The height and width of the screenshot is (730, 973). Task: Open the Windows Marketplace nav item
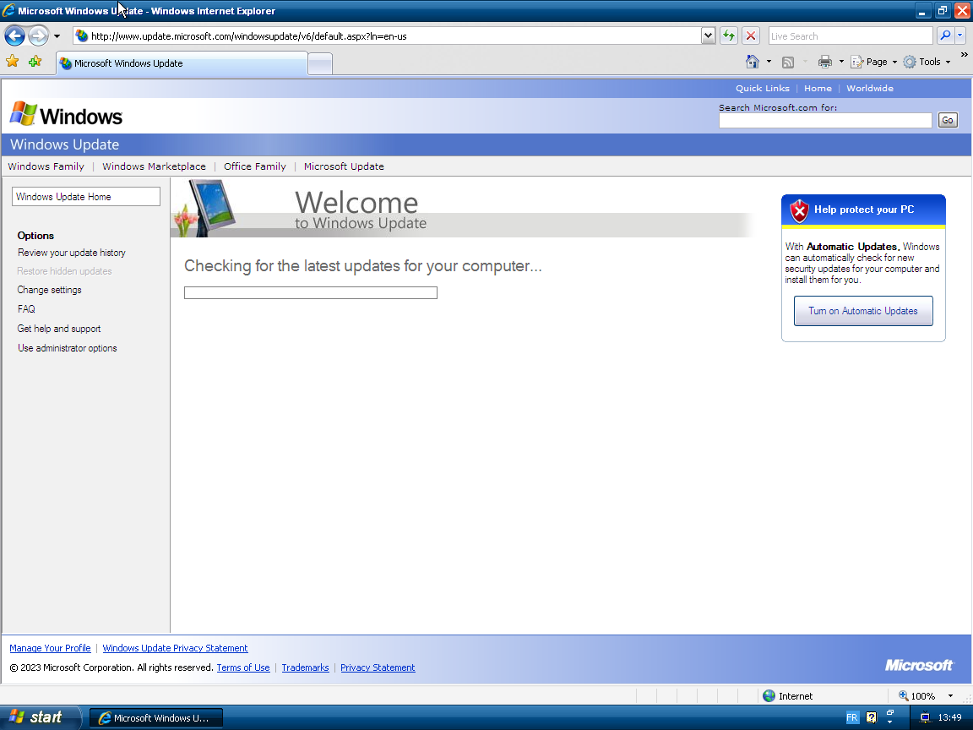tap(154, 166)
